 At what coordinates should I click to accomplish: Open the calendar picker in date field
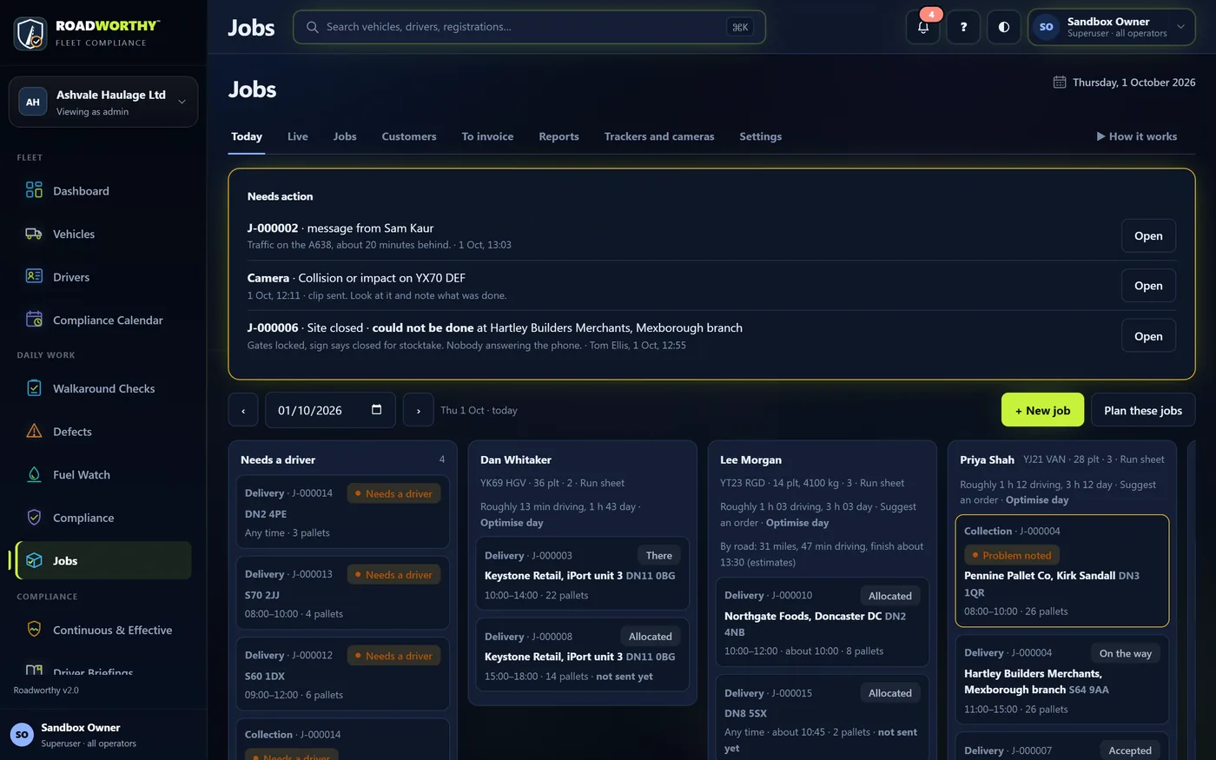(x=376, y=410)
